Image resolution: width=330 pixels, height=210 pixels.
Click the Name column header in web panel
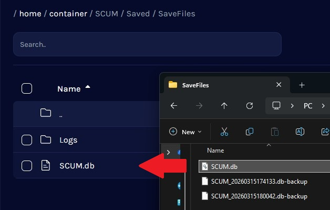(x=69, y=89)
